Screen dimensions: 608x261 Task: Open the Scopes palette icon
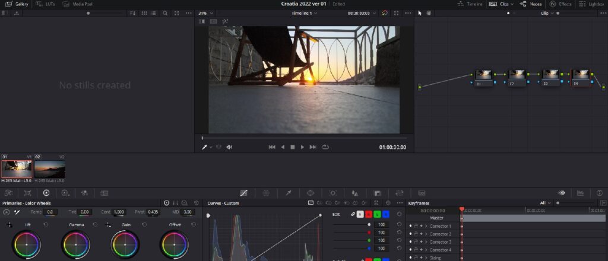(581, 193)
